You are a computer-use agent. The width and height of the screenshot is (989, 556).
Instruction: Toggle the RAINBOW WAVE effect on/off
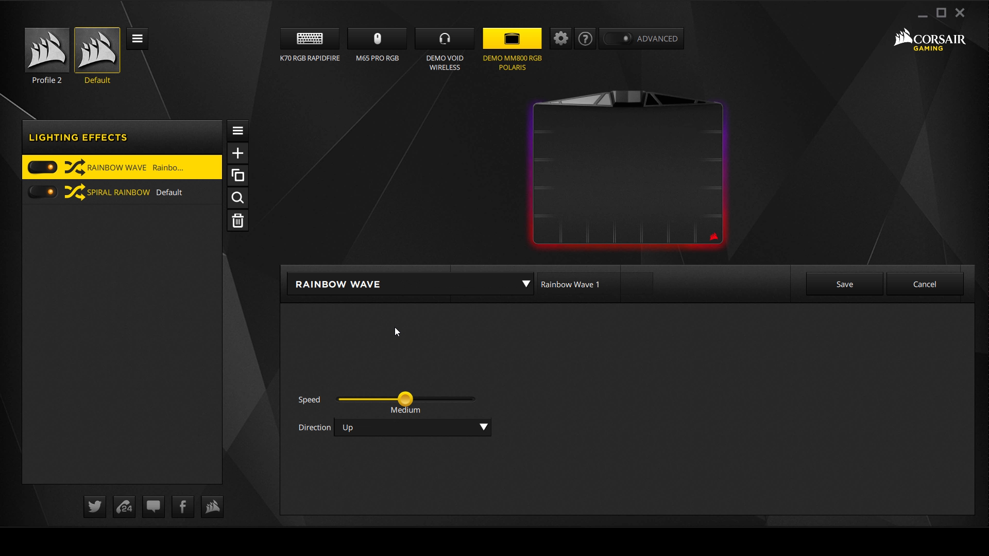click(x=43, y=168)
